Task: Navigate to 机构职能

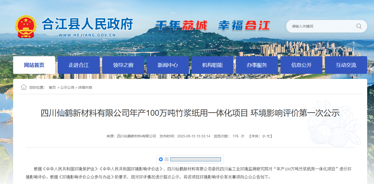Action: 212,65
